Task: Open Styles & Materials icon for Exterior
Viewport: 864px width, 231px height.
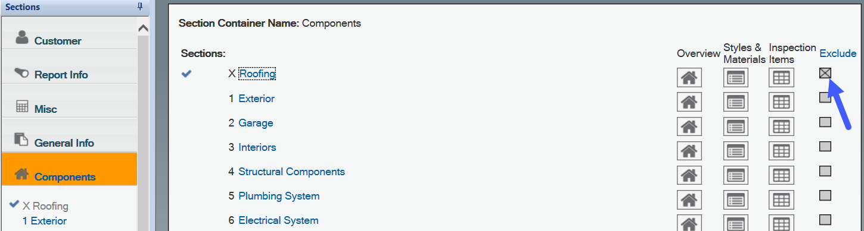Action: (x=735, y=102)
